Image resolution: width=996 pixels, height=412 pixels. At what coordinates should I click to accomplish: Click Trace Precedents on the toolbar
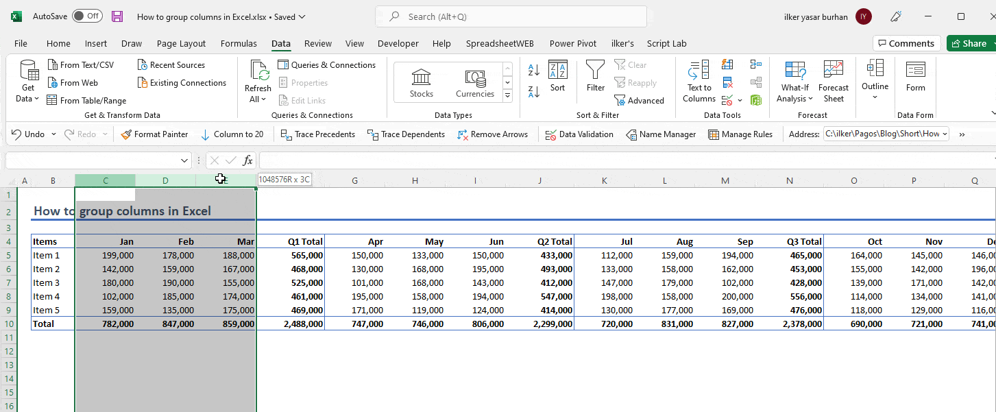(317, 134)
